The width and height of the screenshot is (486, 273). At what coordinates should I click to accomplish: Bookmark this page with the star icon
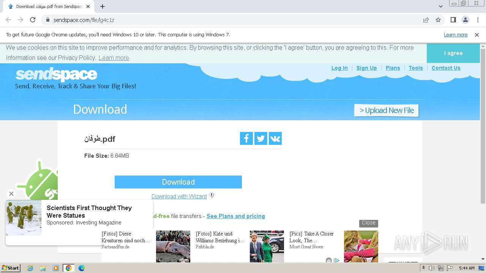(438, 20)
